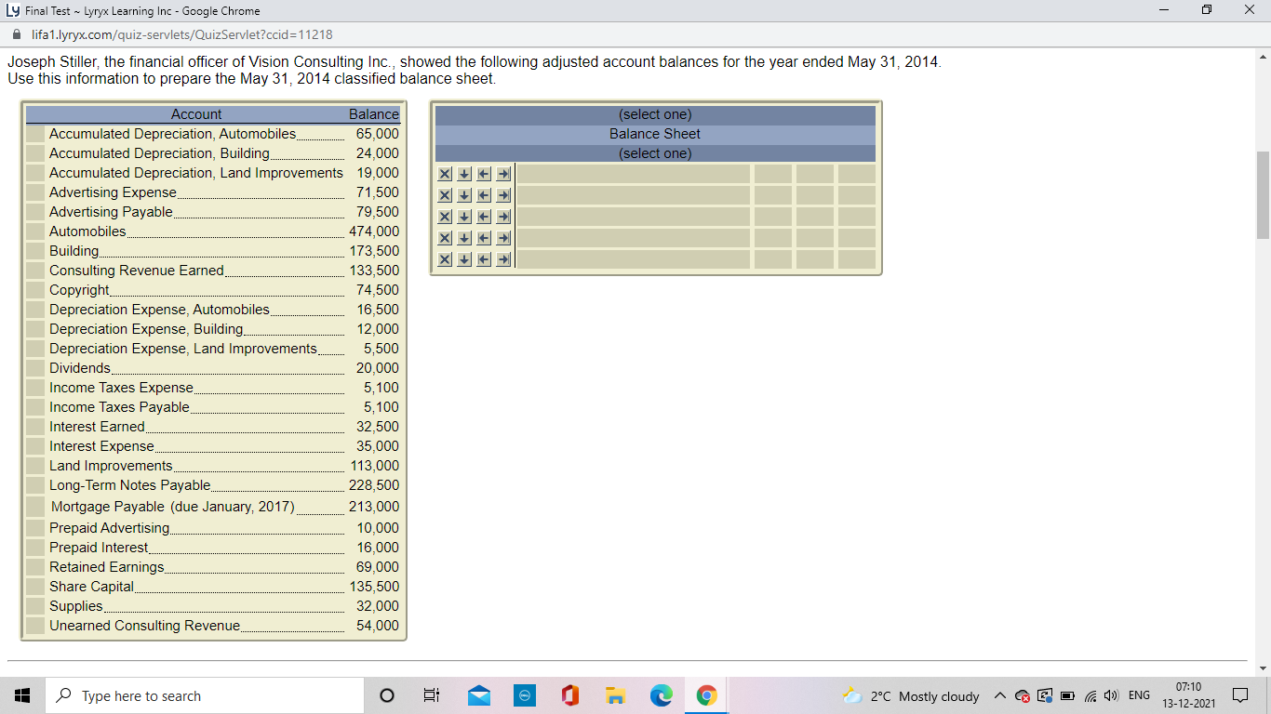
Task: Delete the fifth balance sheet row
Action: (x=445, y=259)
